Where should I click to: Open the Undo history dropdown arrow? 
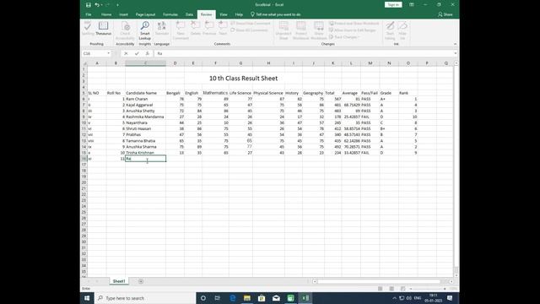coord(102,5)
